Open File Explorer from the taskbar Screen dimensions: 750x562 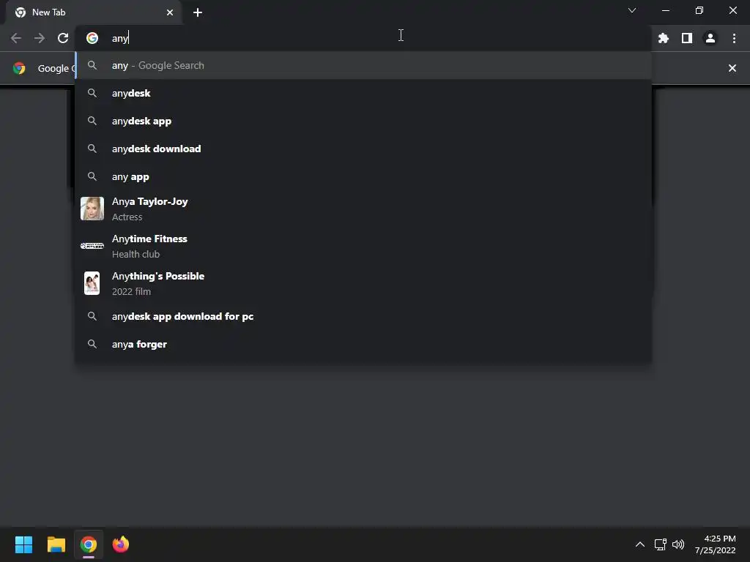point(56,544)
